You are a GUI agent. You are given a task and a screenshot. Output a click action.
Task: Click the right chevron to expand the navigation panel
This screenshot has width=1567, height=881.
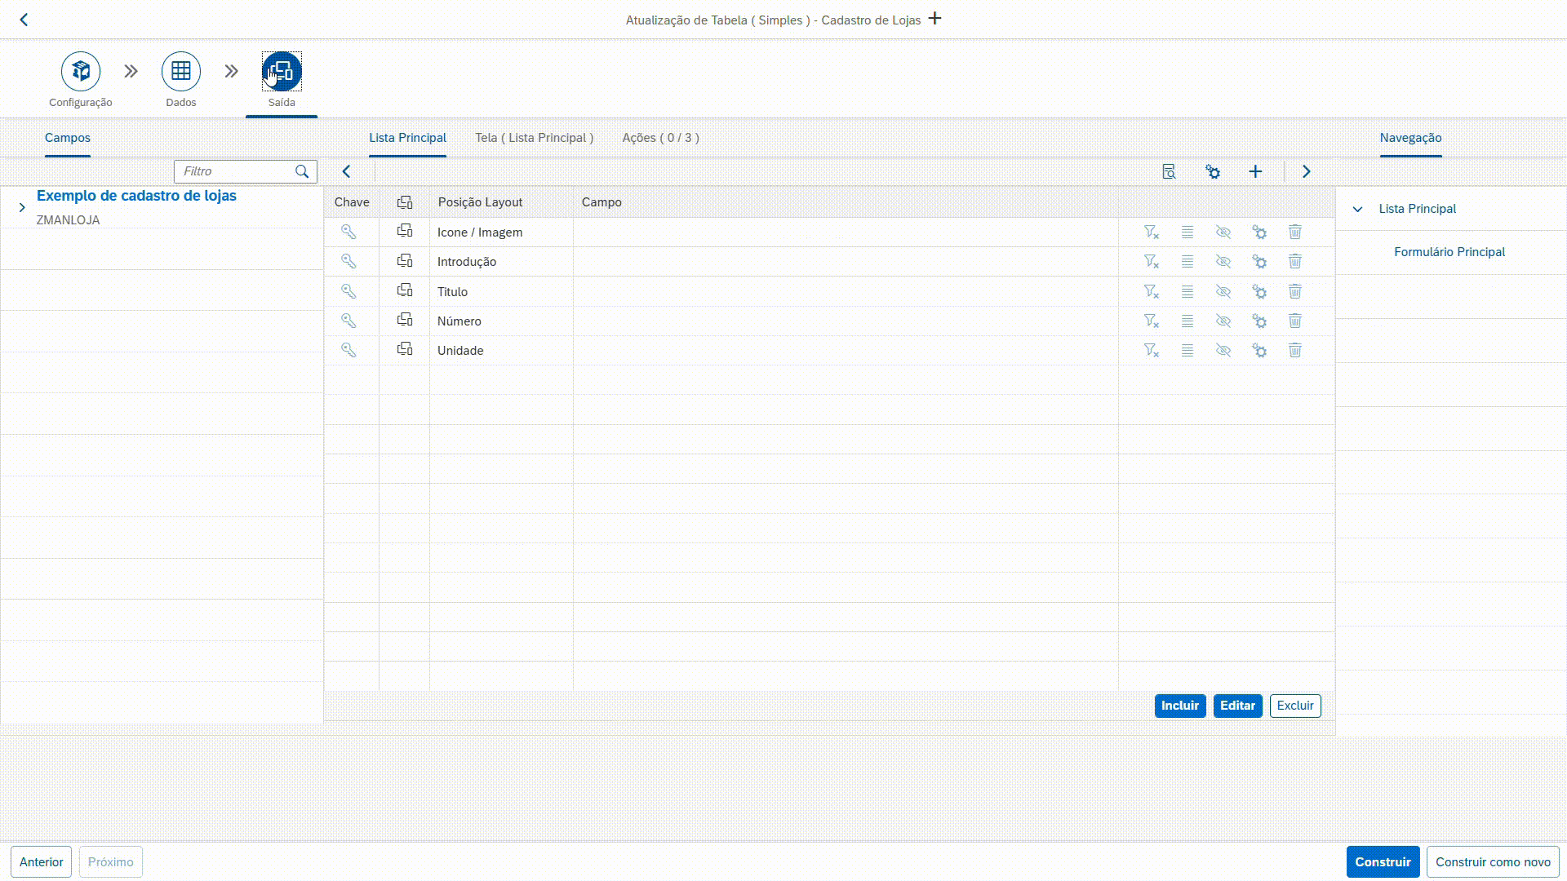point(1306,171)
